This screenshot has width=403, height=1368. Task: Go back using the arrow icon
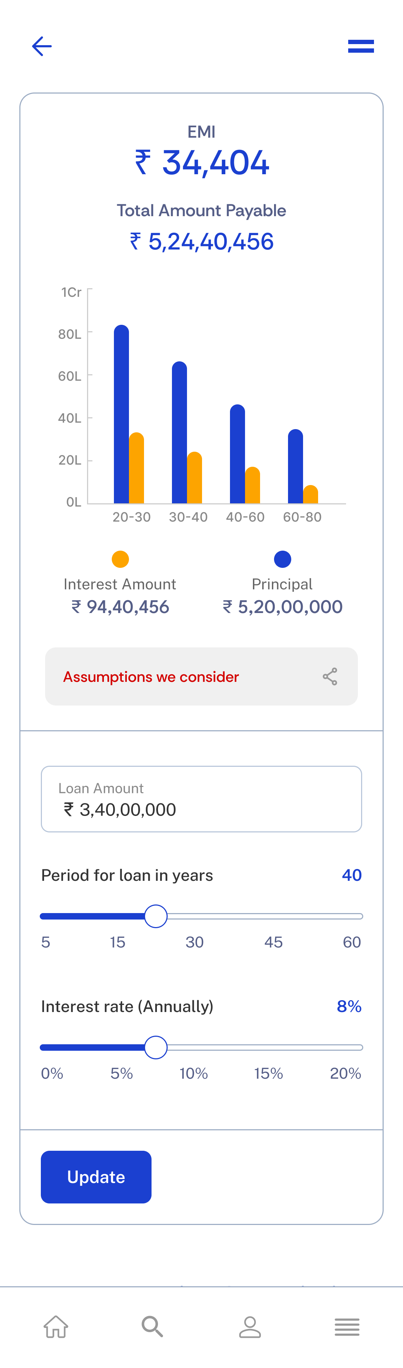[42, 46]
